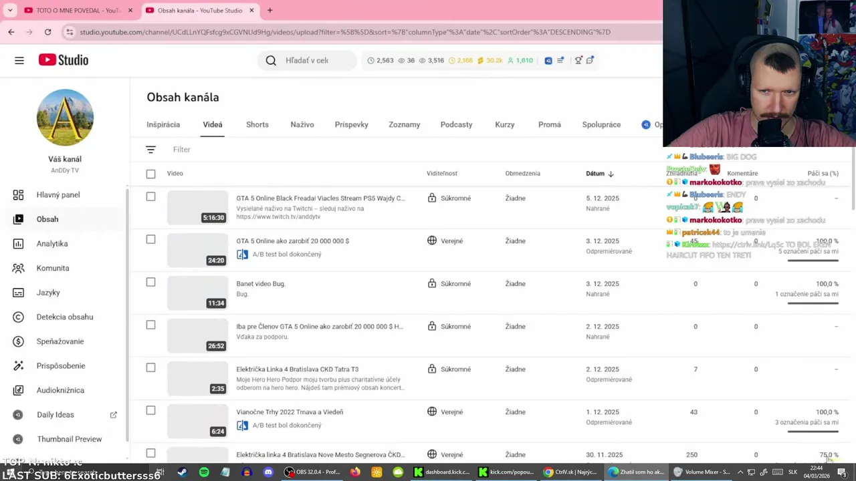This screenshot has height=481, width=856.
Task: Open Steam from the taskbar
Action: pyautogui.click(x=182, y=472)
